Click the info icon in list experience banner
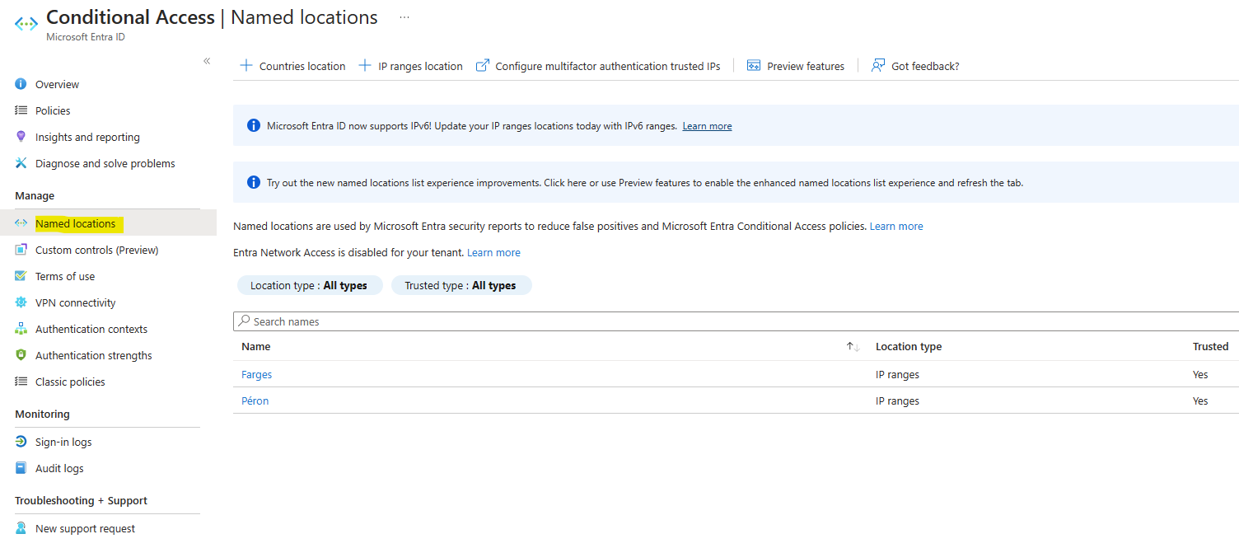 pos(254,182)
